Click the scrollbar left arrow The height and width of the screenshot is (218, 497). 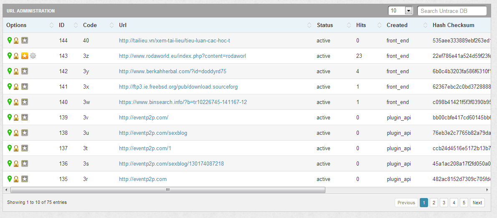point(6,190)
